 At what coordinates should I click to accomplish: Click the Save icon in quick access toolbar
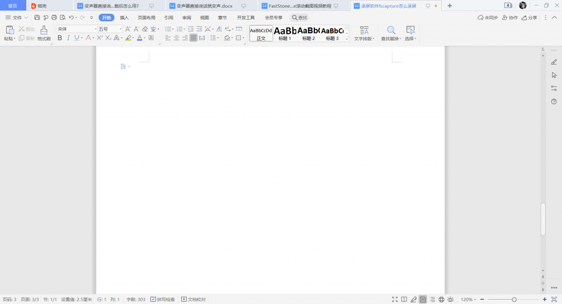pyautogui.click(x=37, y=18)
